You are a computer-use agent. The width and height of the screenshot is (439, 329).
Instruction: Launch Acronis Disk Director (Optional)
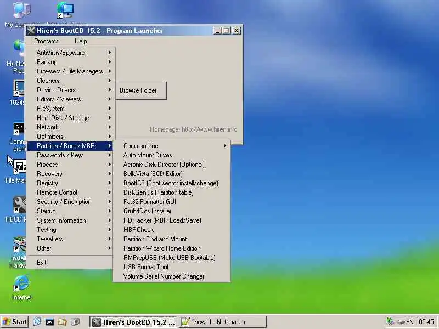[x=172, y=164]
